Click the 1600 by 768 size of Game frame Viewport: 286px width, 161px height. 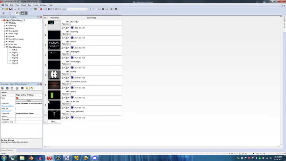coord(79,78)
